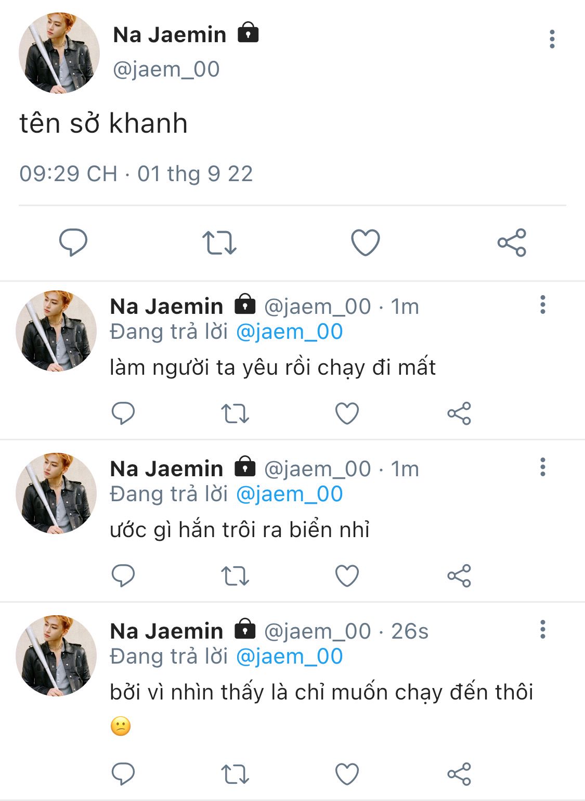The width and height of the screenshot is (585, 801).
Task: Retweet the "làm người ta yêu" reply
Action: pyautogui.click(x=235, y=414)
